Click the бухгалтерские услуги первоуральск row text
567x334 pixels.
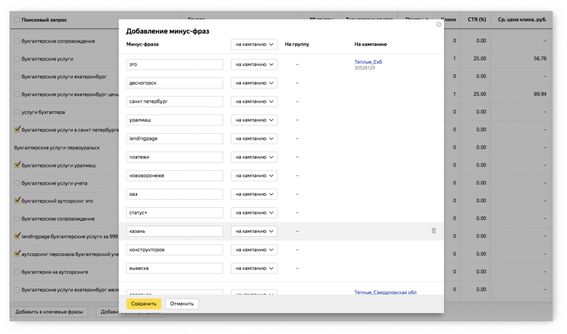tap(57, 148)
